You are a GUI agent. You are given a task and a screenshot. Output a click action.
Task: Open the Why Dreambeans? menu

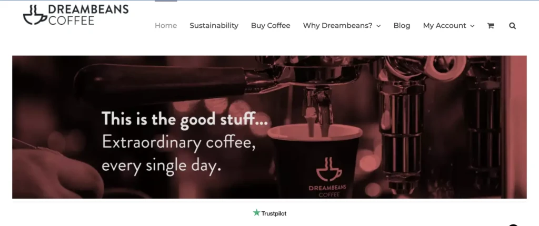(x=342, y=26)
